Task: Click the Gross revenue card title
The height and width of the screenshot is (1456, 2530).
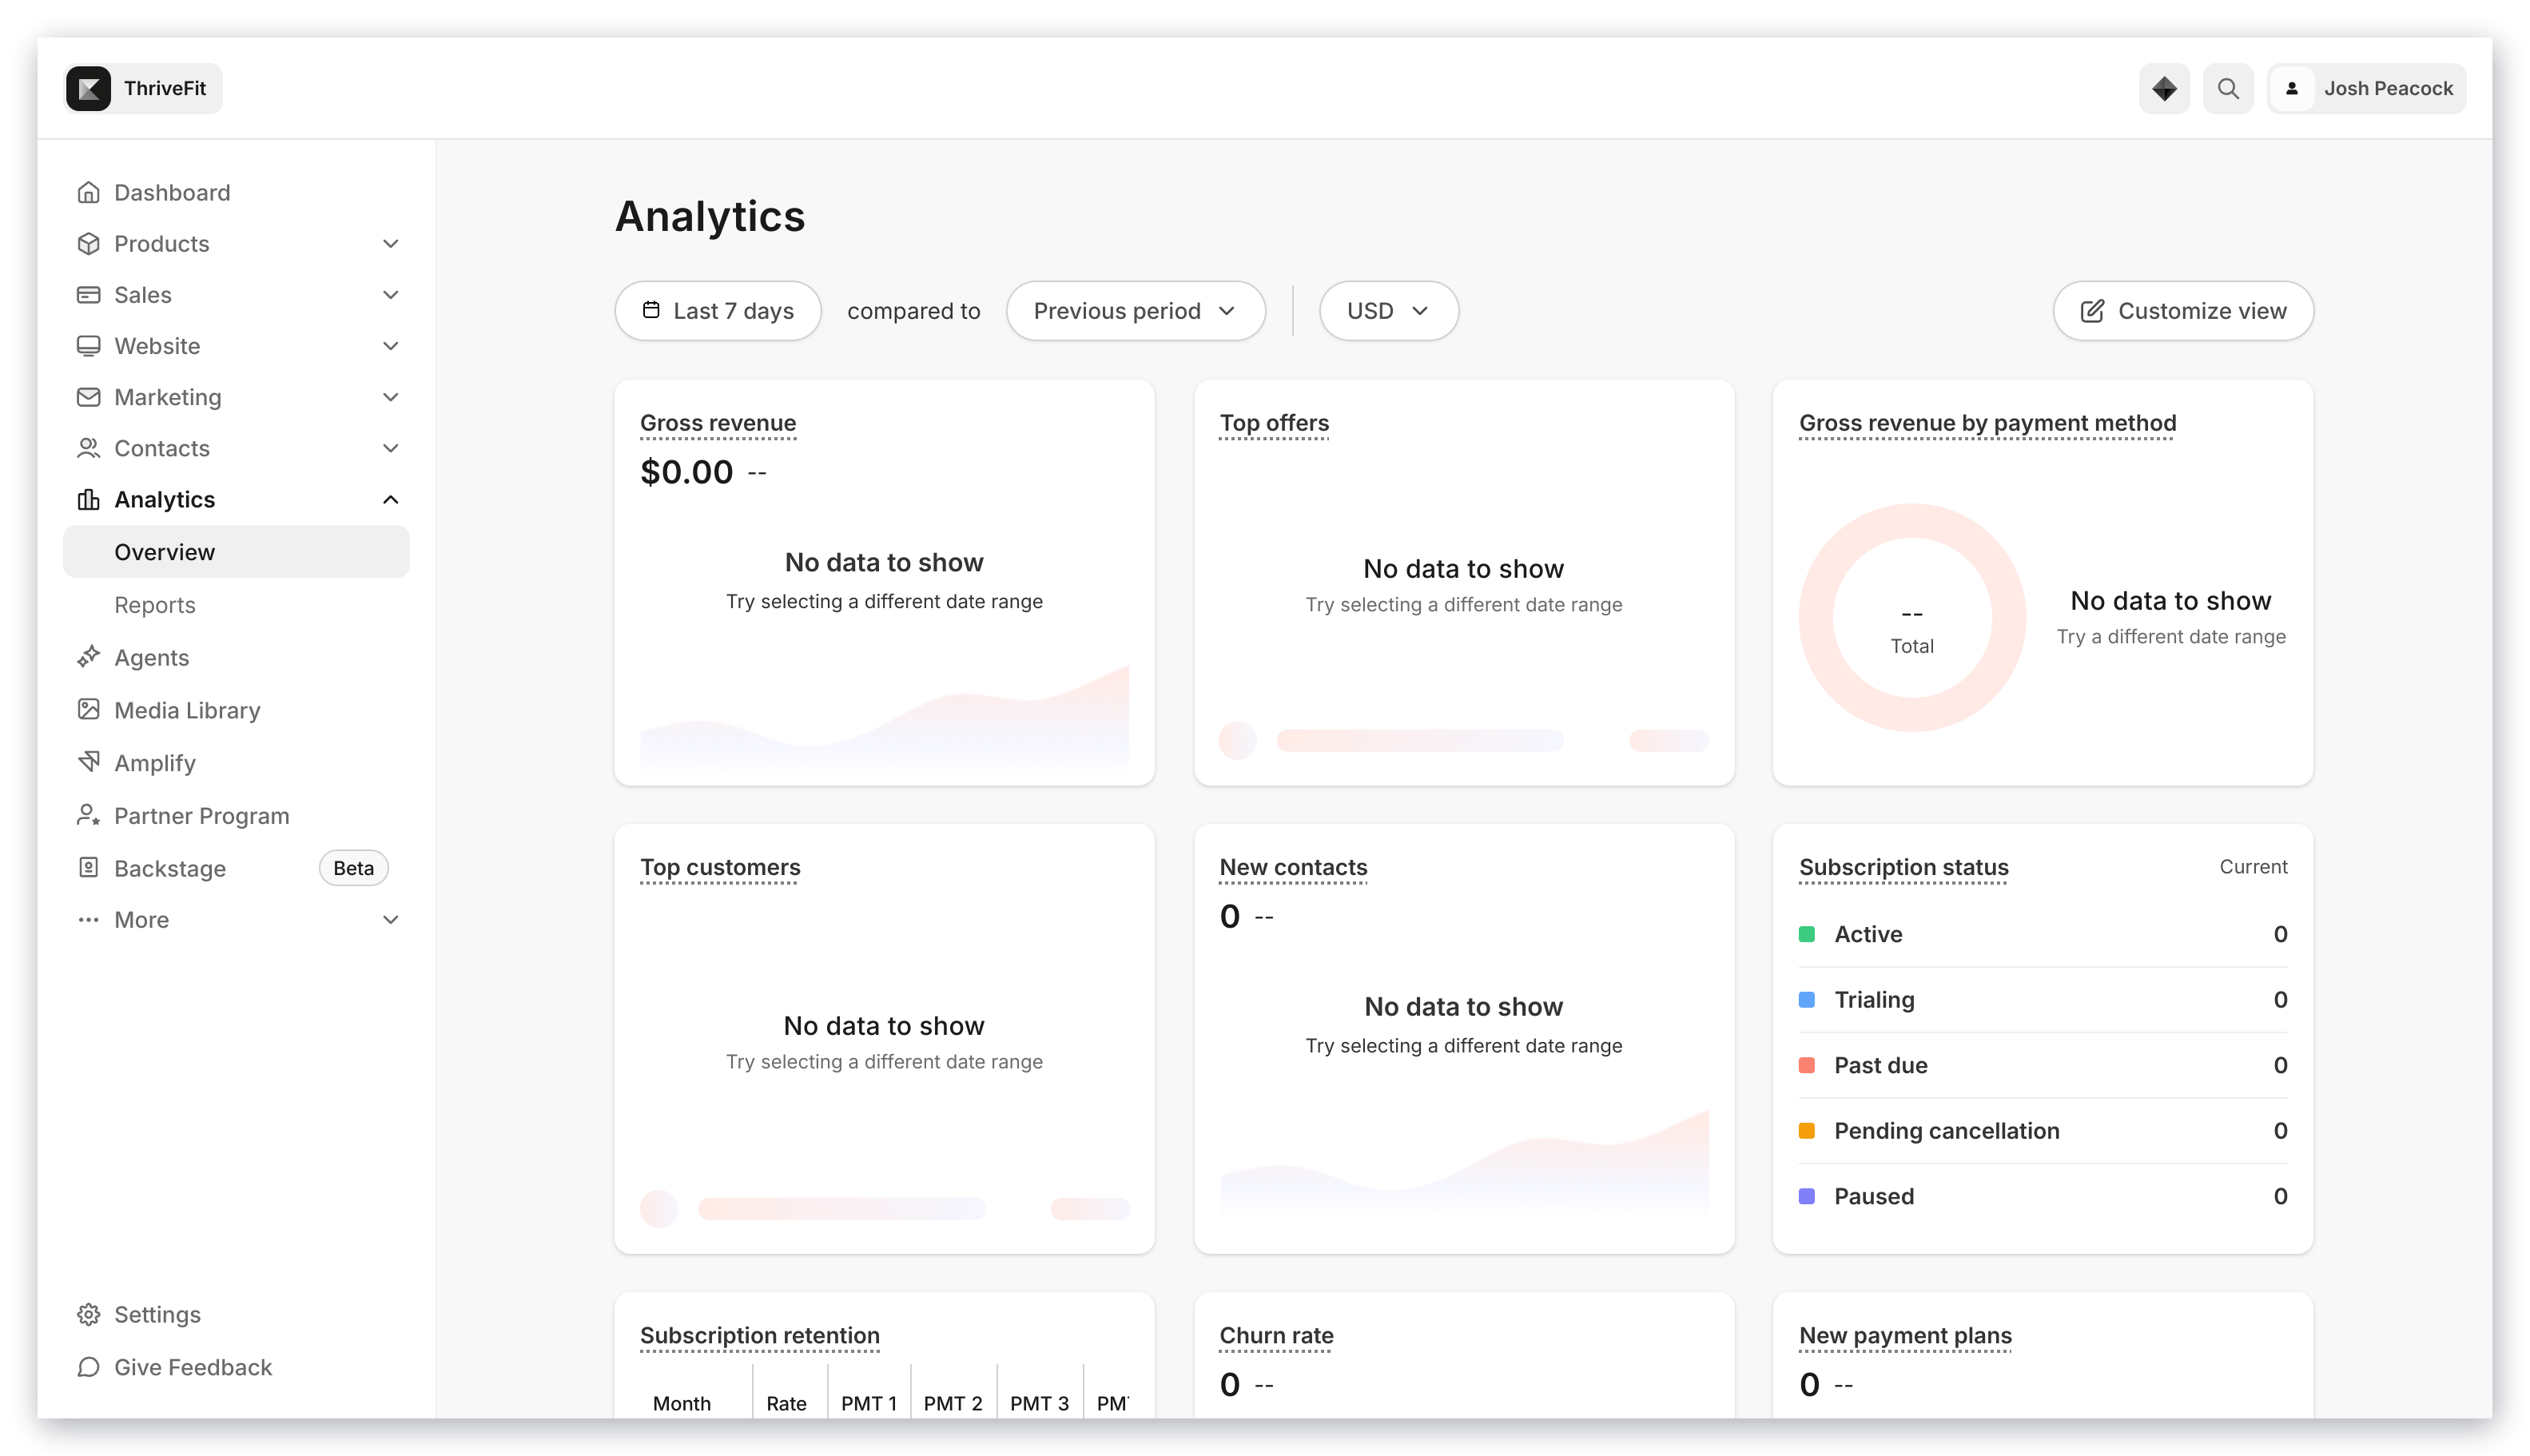Action: point(717,423)
